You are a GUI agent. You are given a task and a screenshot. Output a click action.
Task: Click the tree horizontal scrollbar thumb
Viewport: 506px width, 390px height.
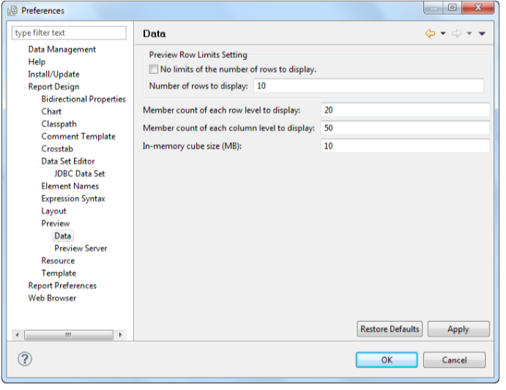pyautogui.click(x=69, y=335)
